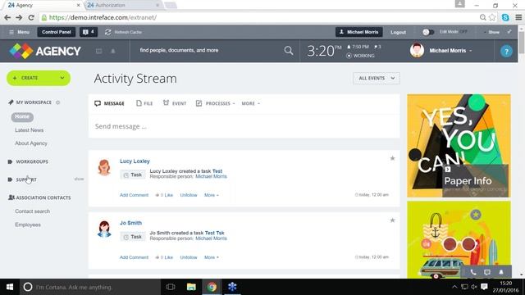Open Jo Smith profile link

pyautogui.click(x=130, y=223)
